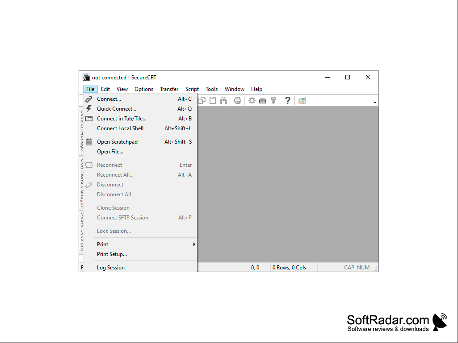This screenshot has height=343, width=458.
Task: Minimize the SecureCRT window
Action: pos(328,77)
